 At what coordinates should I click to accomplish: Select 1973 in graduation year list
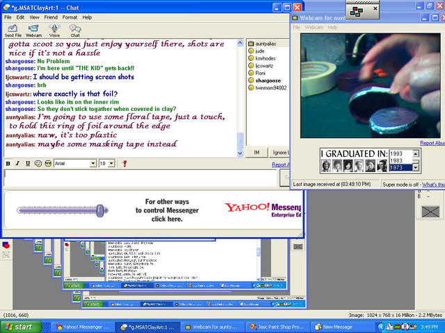401,167
